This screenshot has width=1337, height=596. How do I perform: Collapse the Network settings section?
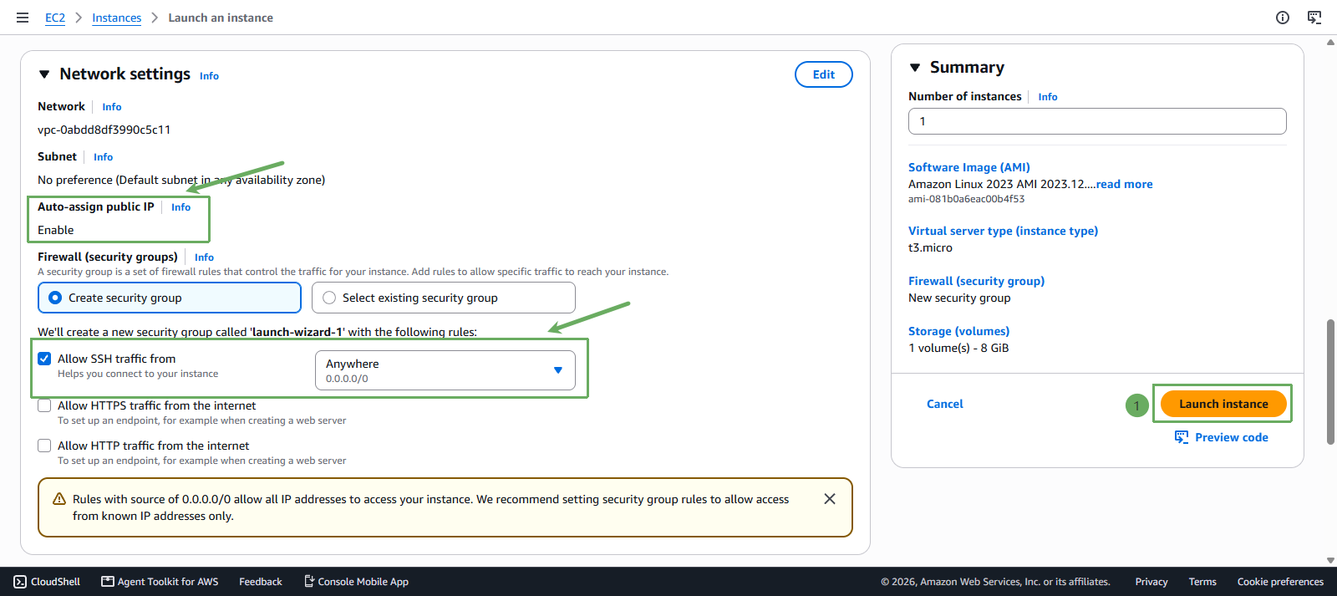44,74
